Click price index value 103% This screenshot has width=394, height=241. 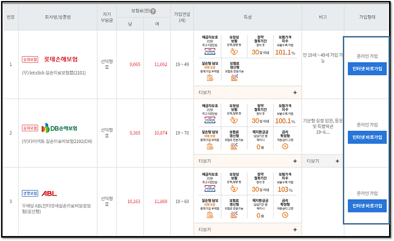(x=285, y=189)
